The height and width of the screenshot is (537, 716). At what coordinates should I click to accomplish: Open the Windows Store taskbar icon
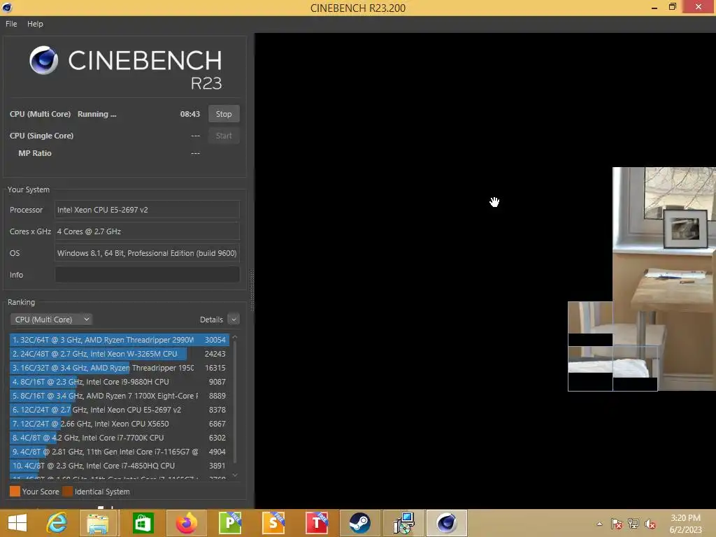pos(143,523)
